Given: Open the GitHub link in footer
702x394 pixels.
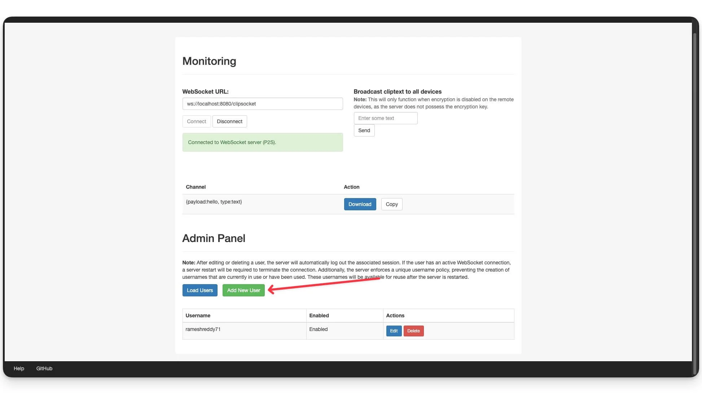Looking at the screenshot, I should (x=44, y=368).
